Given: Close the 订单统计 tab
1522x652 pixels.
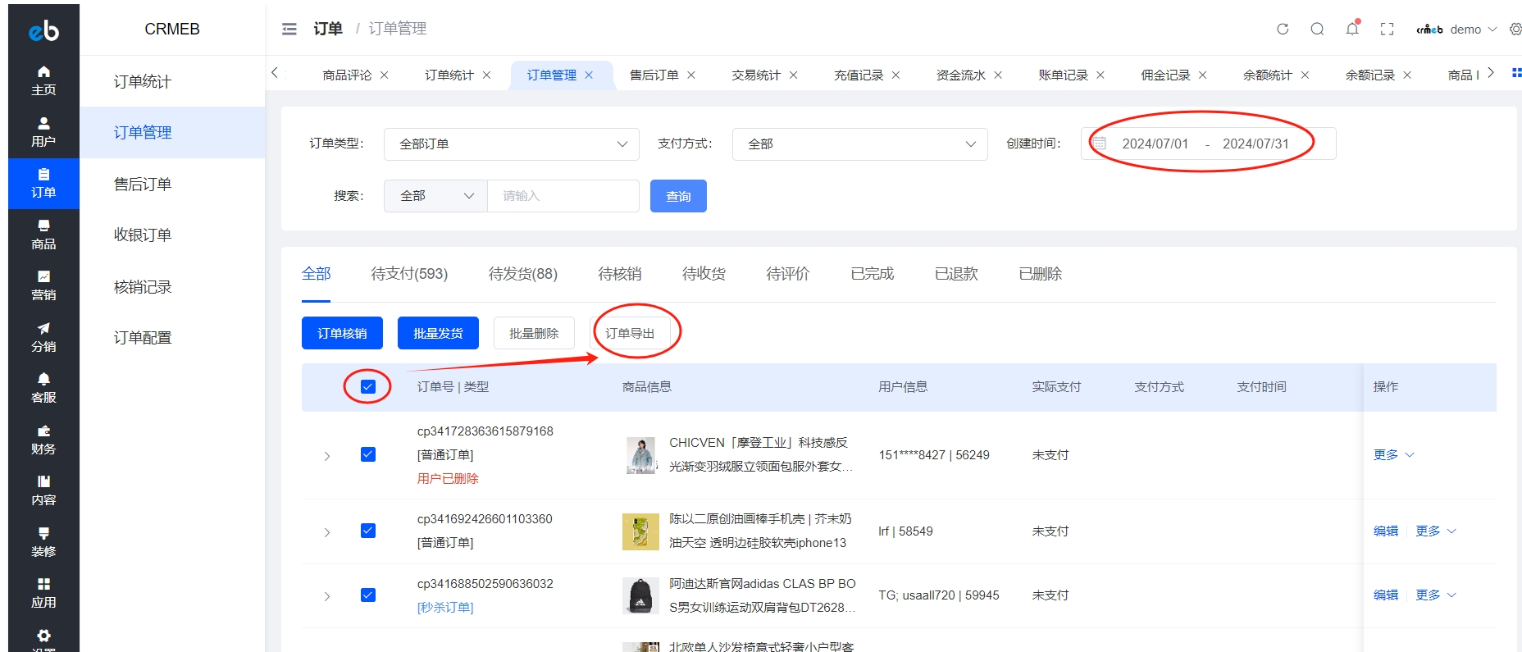Looking at the screenshot, I should 486,75.
